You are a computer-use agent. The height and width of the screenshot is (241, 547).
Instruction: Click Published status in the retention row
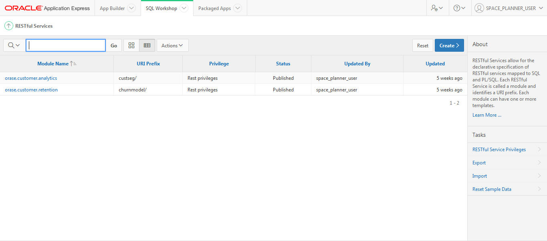283,90
